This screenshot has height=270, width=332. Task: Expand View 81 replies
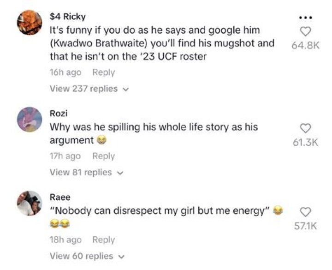(x=86, y=172)
